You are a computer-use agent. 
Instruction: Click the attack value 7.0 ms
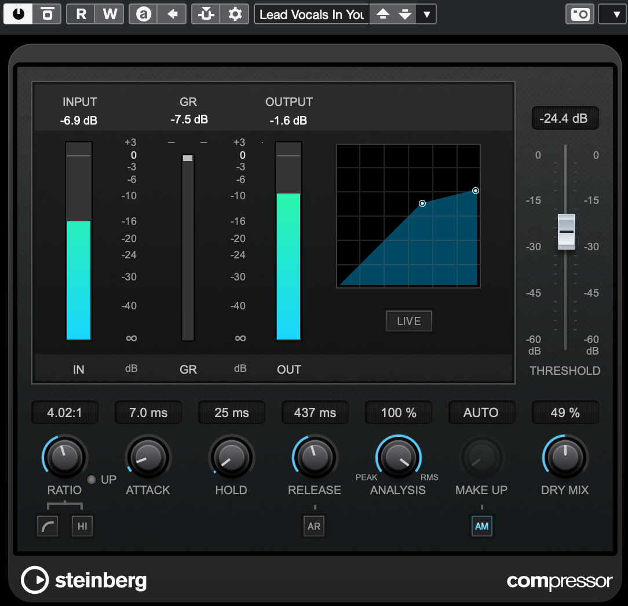tap(148, 412)
